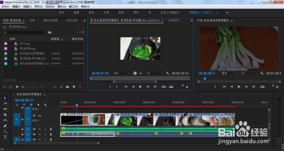The image size is (284, 151).
Task: Open Timeline Display Settings wrench
Action: pyautogui.click(x=45, y=105)
